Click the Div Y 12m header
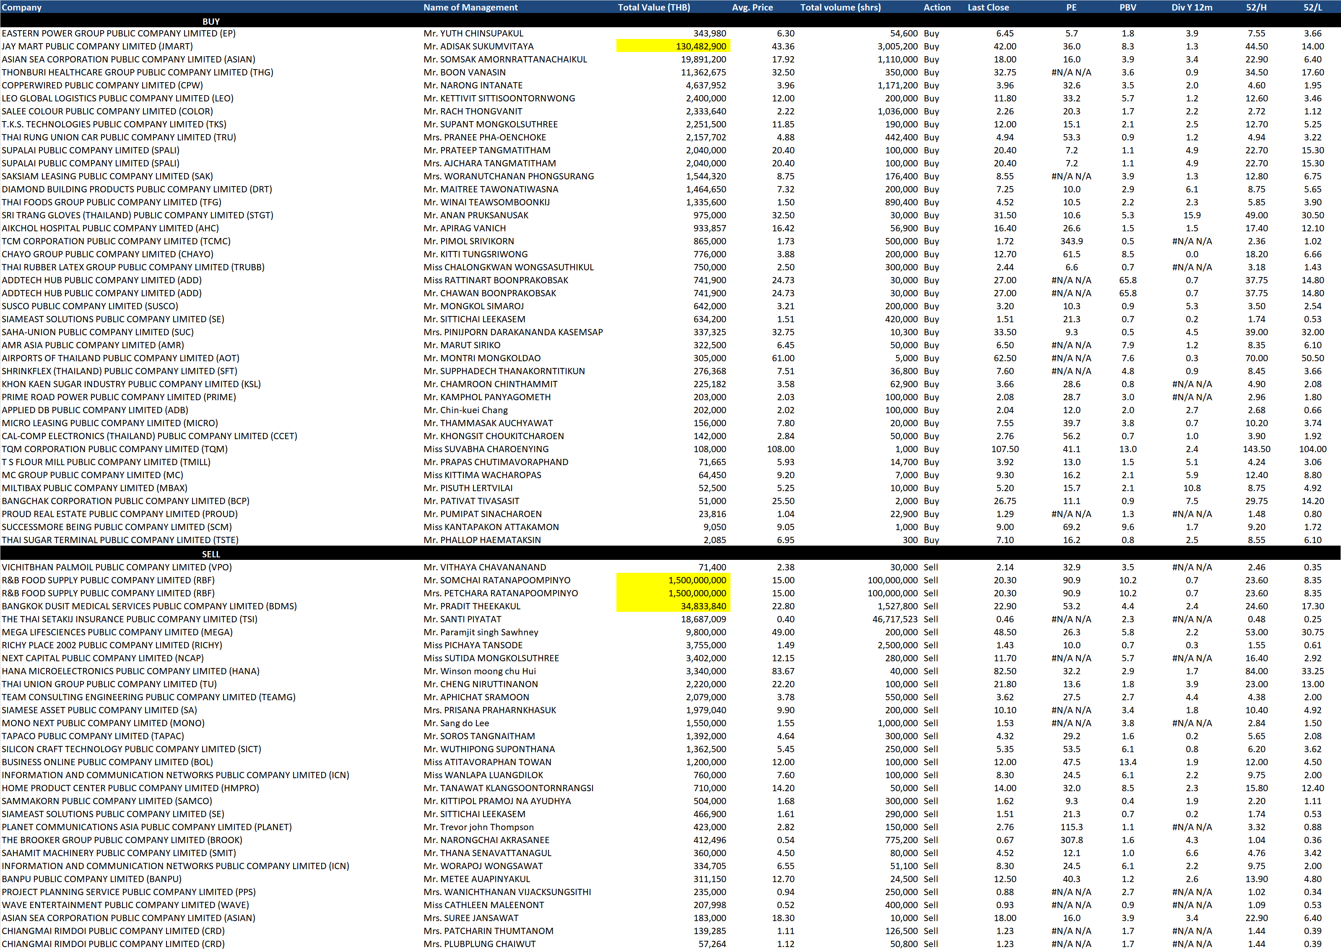The width and height of the screenshot is (1341, 950). click(x=1191, y=7)
